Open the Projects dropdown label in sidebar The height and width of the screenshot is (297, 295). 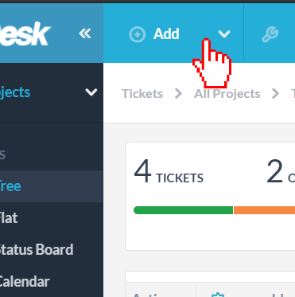coord(15,92)
